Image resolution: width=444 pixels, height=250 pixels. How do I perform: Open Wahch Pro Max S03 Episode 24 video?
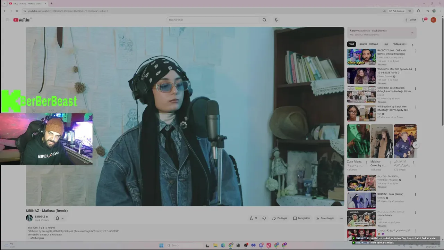(x=361, y=76)
